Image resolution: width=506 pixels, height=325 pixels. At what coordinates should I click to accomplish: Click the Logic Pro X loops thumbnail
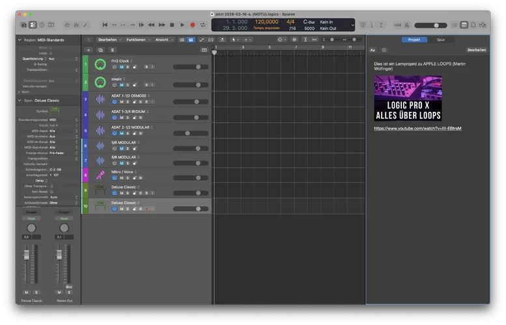click(x=408, y=98)
